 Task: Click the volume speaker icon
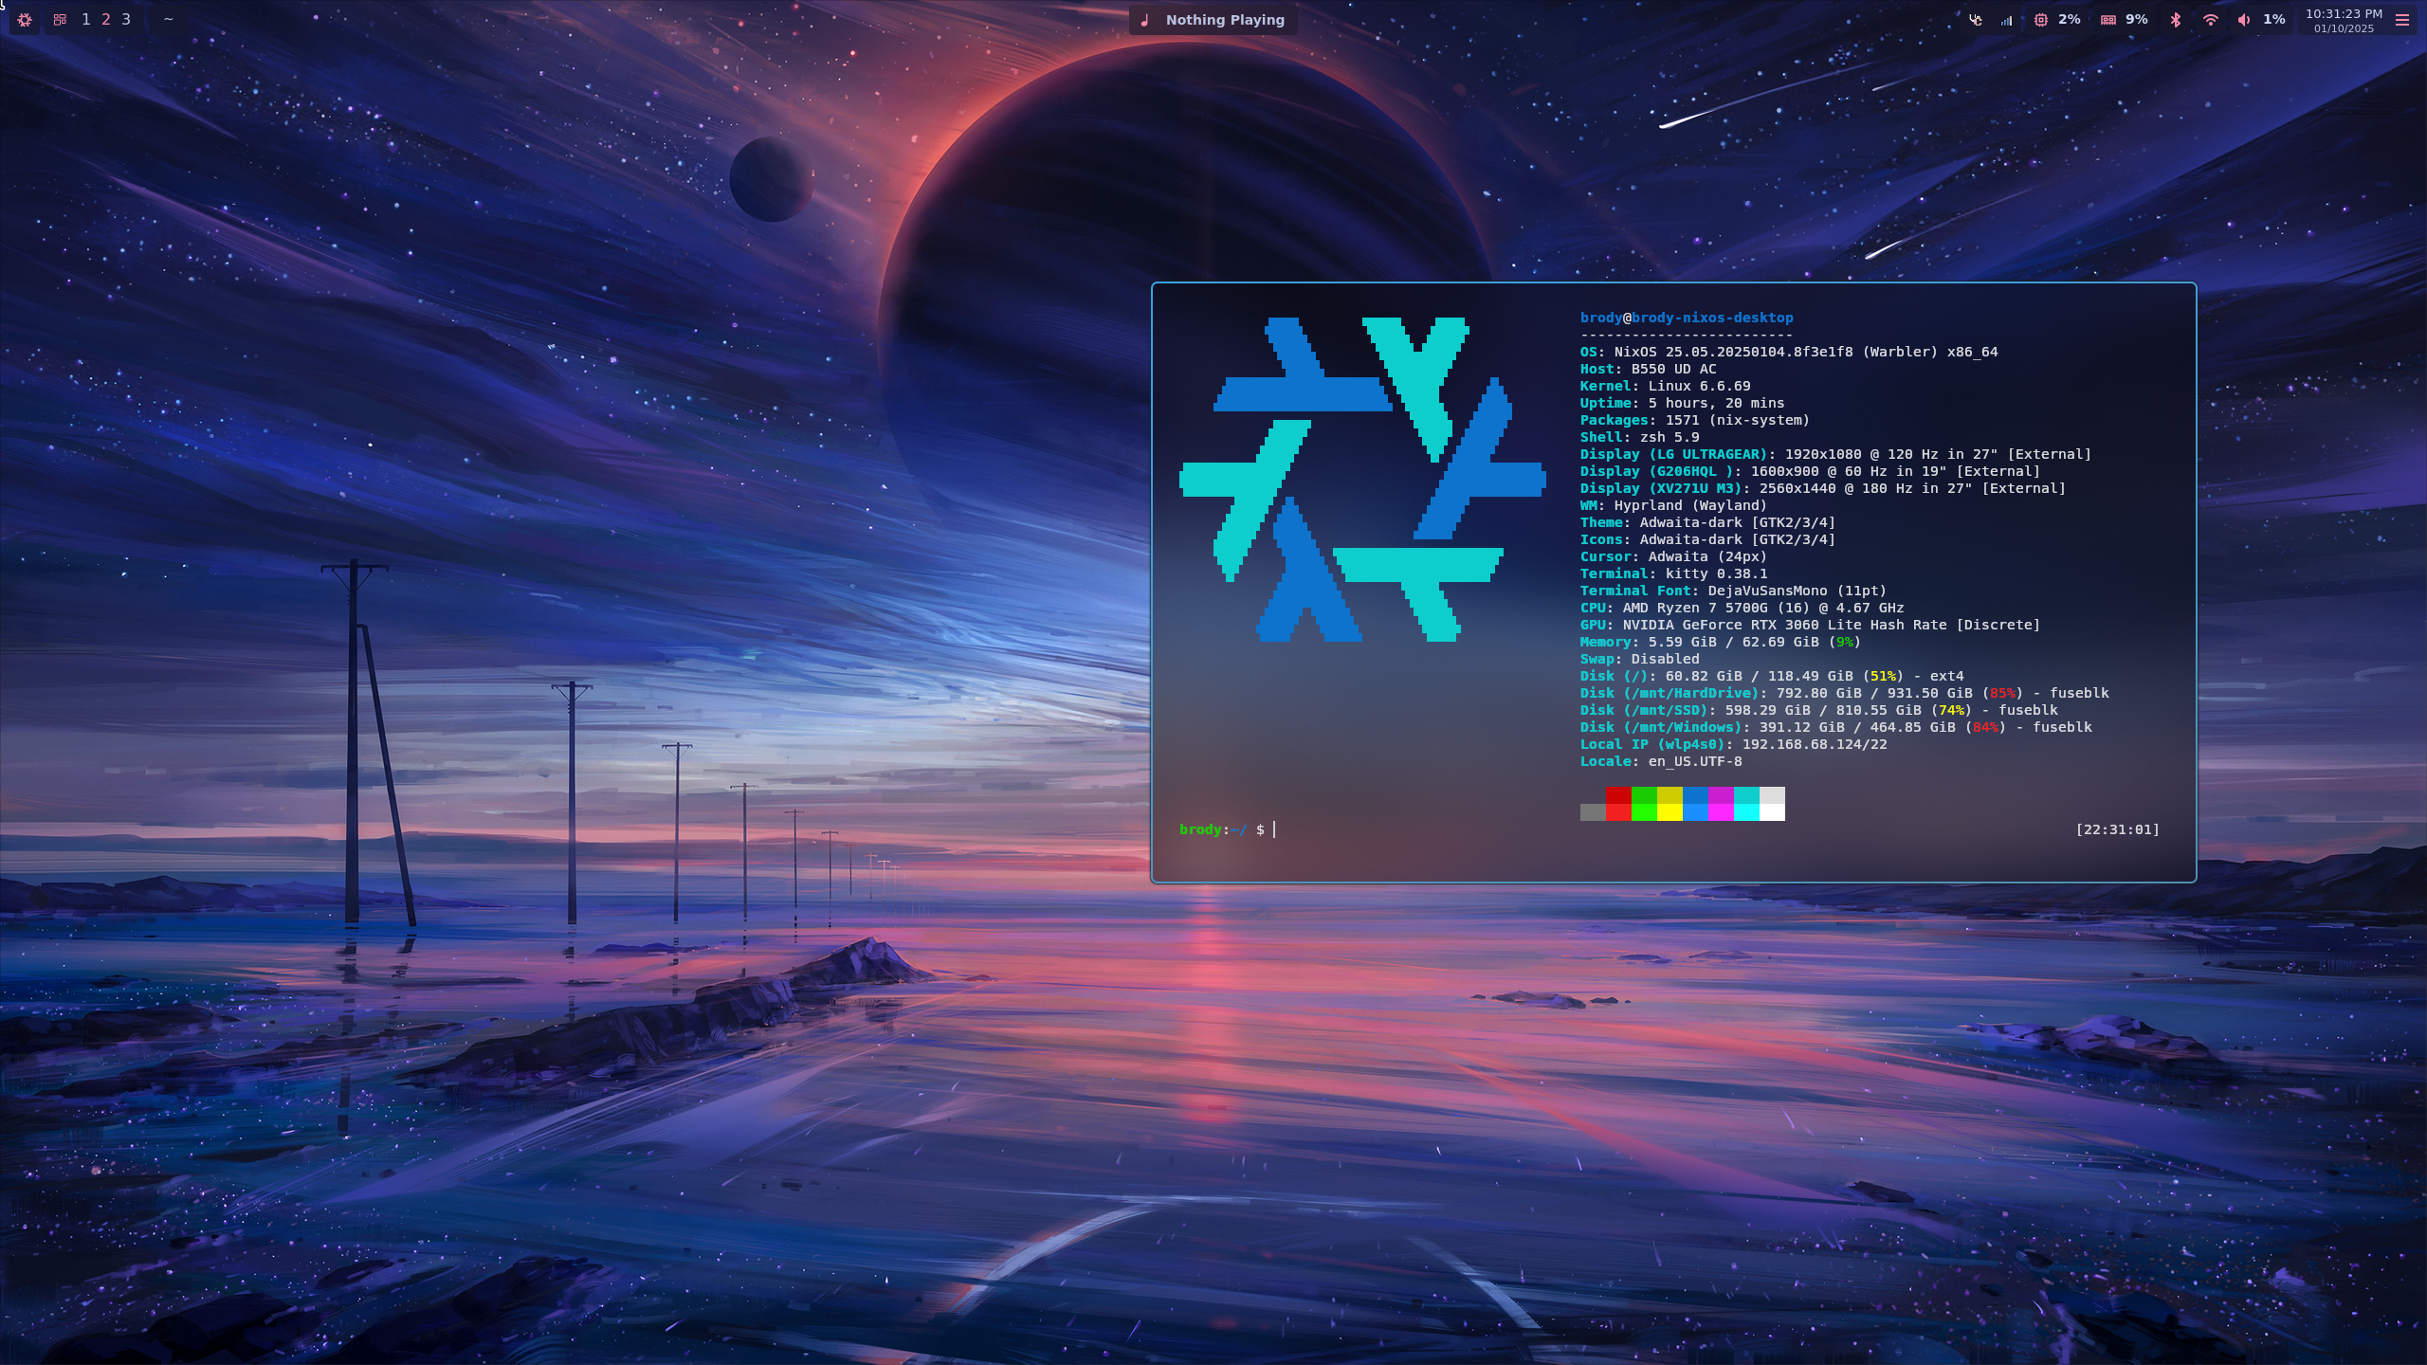(x=2243, y=20)
